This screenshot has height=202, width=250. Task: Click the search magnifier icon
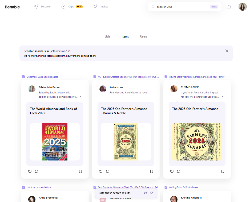tap(153, 7)
